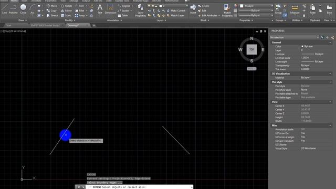The image size is (336, 189).
Task: Expand the Groups panel dropdown
Action: pos(280,20)
